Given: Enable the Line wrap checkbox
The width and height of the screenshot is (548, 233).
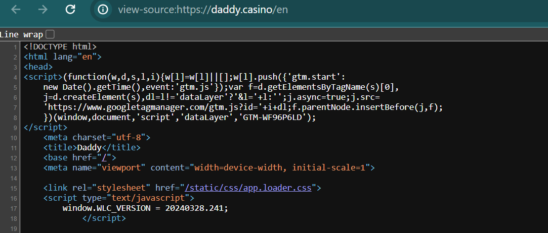Looking at the screenshot, I should pyautogui.click(x=50, y=34).
